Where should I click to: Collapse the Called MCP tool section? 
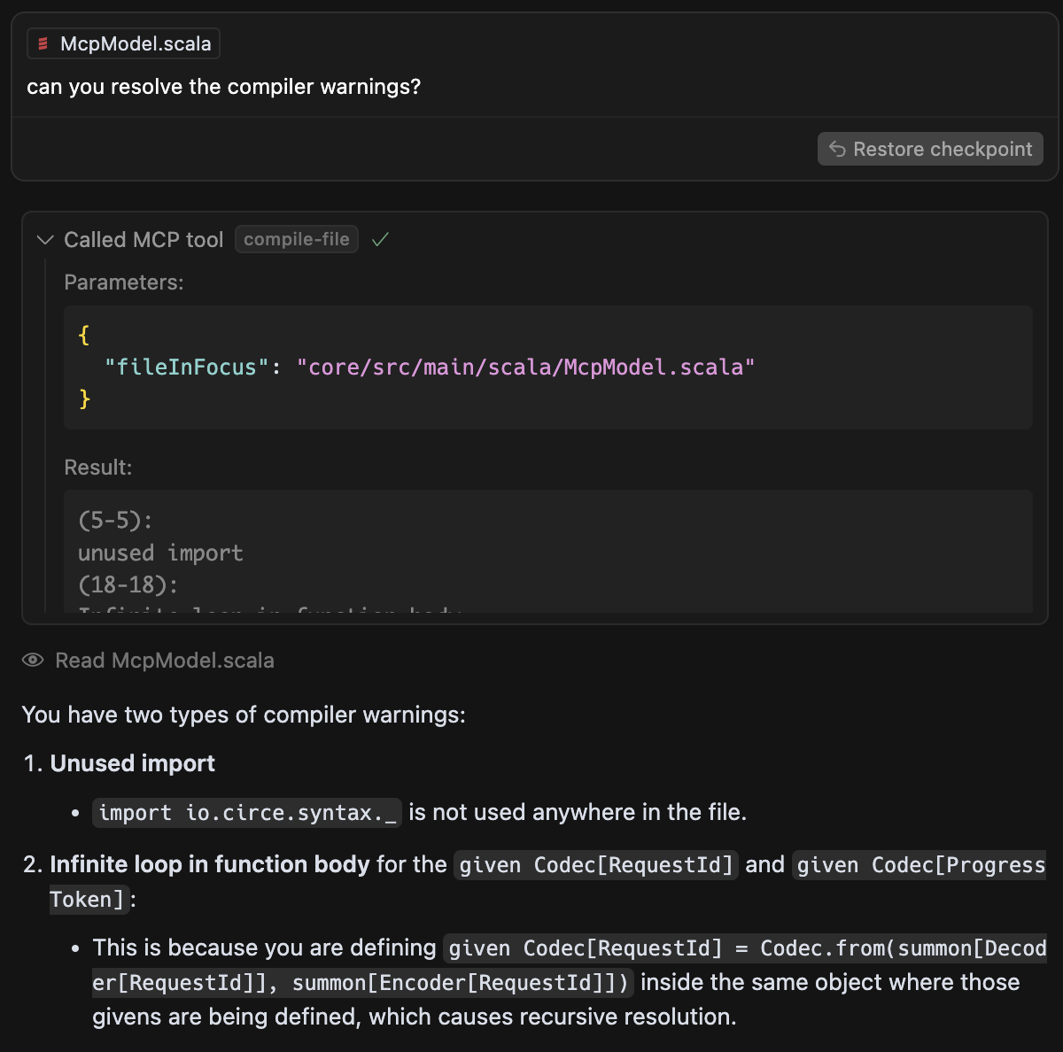coord(45,240)
